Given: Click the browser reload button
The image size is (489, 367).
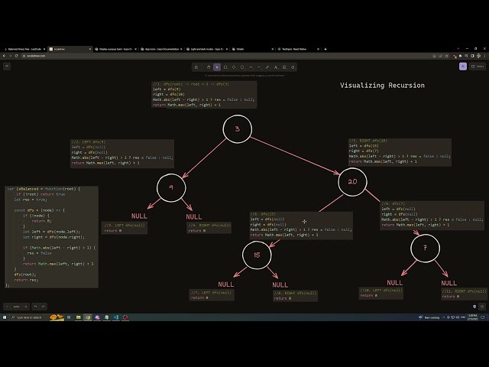Looking at the screenshot, I should coord(17,56).
